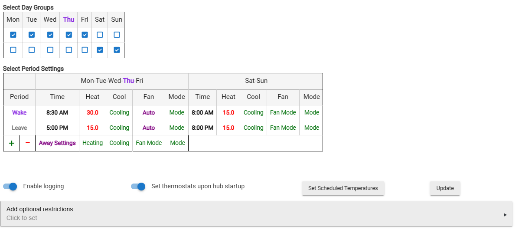Open the Wake period name
The image size is (519, 246).
pos(19,112)
